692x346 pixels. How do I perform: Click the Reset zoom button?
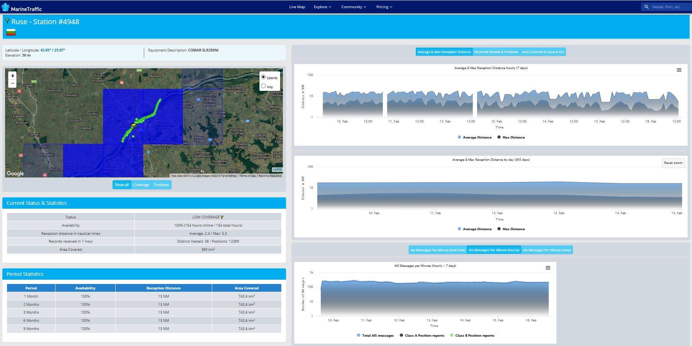[x=673, y=163]
